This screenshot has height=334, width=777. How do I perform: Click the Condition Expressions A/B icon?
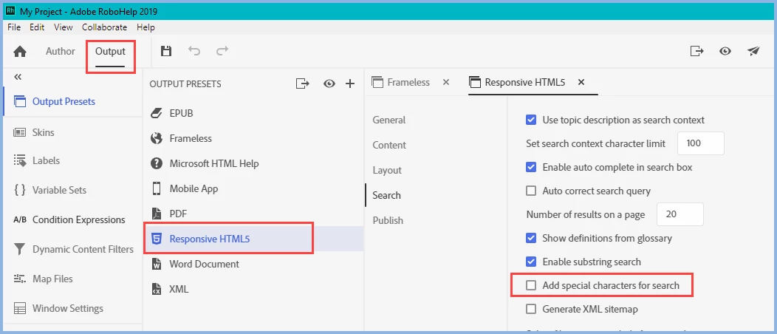(x=20, y=219)
